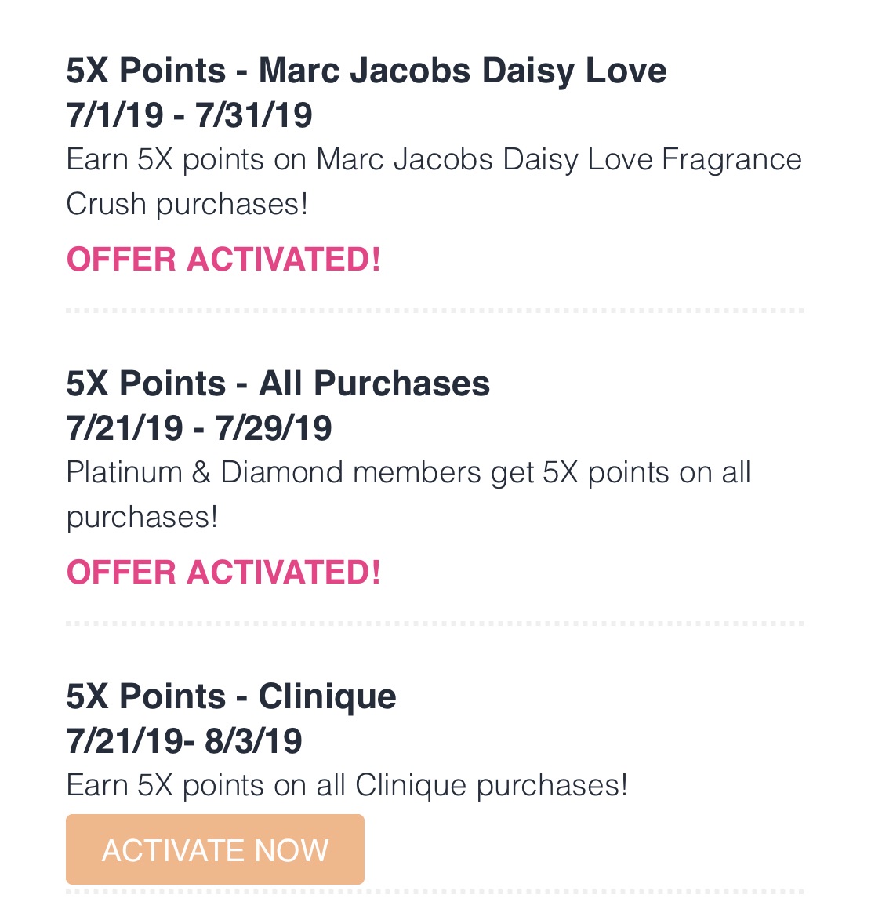The width and height of the screenshot is (882, 920).
Task: Click the word 'Clinique' in the bold heading
Action: [x=327, y=696]
